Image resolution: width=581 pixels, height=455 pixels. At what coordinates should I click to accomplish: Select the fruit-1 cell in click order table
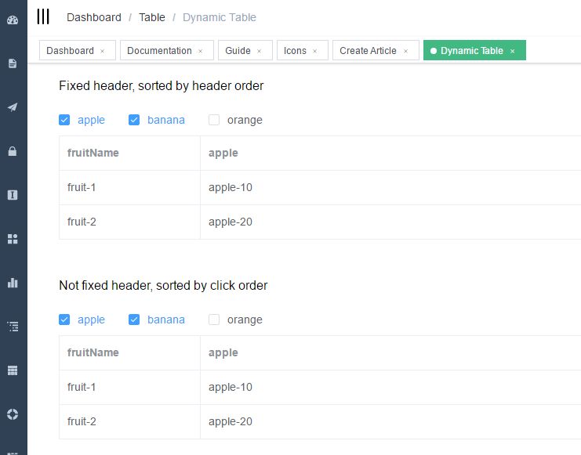129,387
